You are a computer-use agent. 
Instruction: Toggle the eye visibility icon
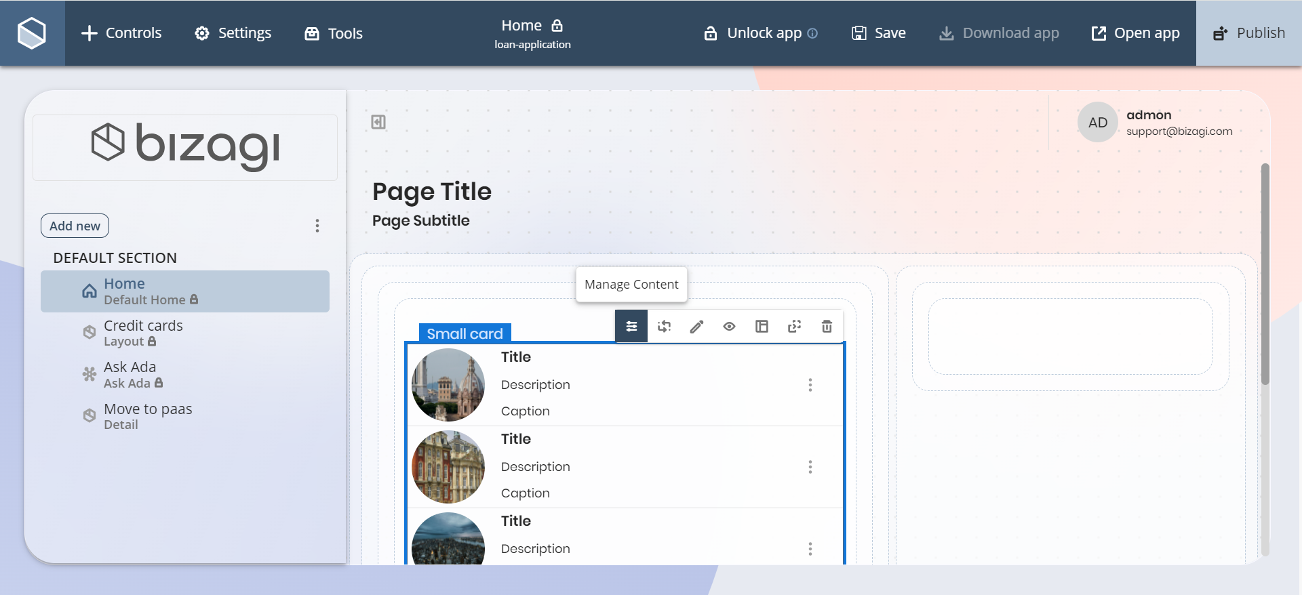coord(729,327)
